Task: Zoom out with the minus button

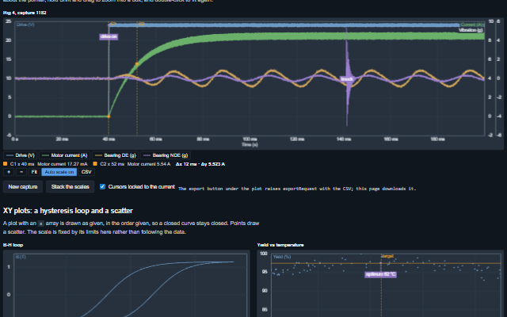Action: (x=21, y=172)
